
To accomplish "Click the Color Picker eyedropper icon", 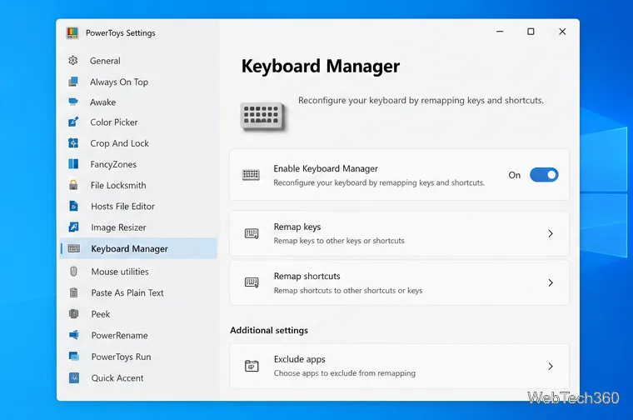I will pyautogui.click(x=73, y=122).
